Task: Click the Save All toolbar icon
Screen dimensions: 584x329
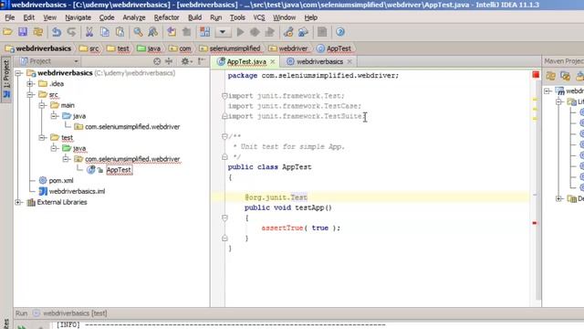Action: 23,32
